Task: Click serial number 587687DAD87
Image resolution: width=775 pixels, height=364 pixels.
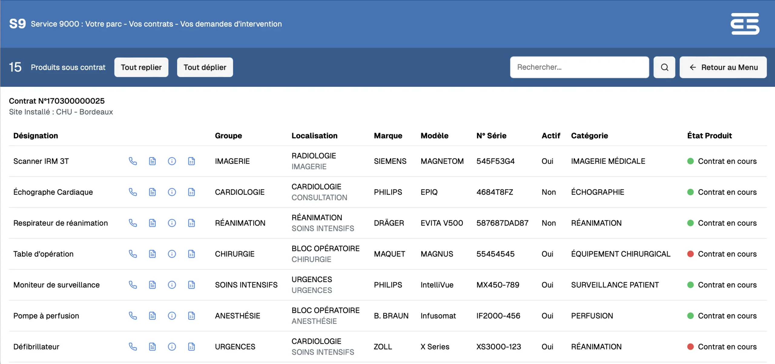Action: pyautogui.click(x=503, y=223)
